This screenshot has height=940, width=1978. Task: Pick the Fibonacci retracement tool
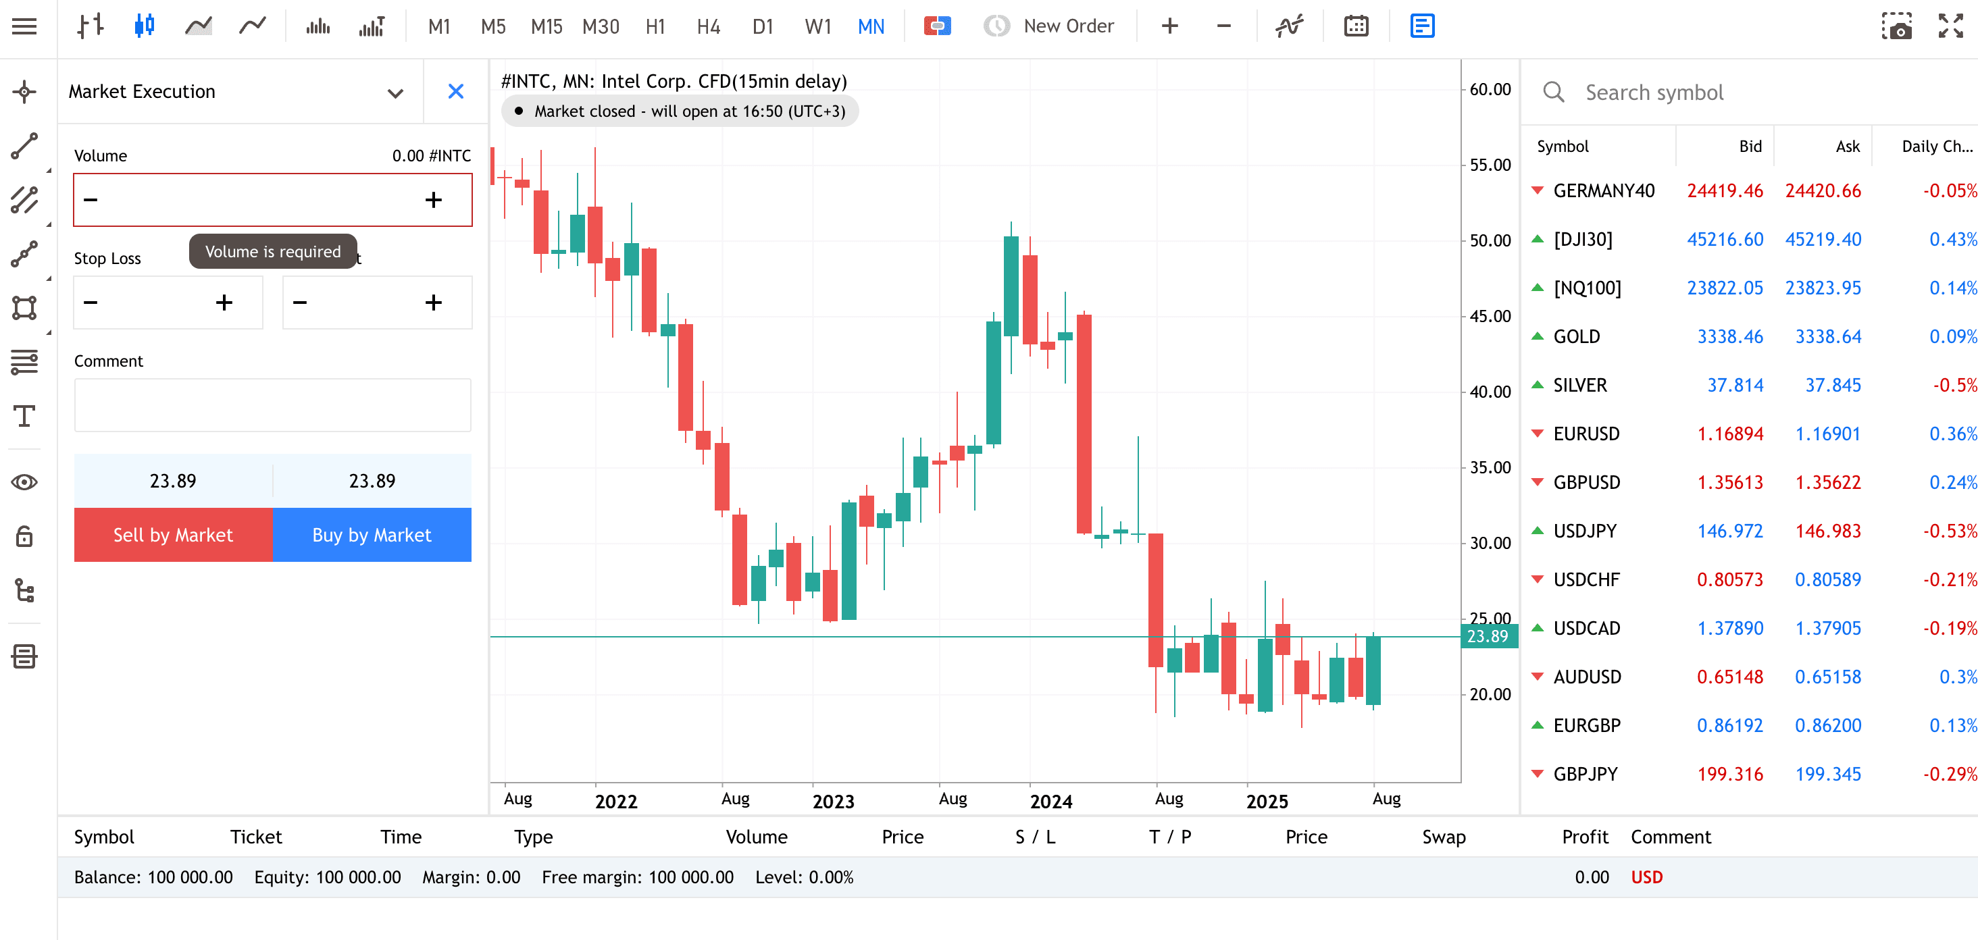click(x=24, y=361)
